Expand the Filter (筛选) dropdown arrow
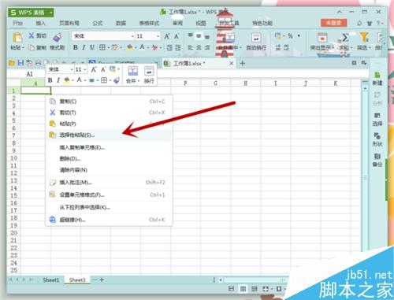 coord(370,48)
